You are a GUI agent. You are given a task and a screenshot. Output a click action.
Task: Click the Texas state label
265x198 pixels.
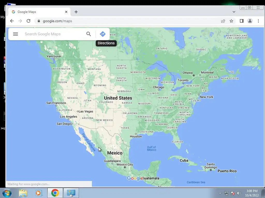[x=125, y=128]
